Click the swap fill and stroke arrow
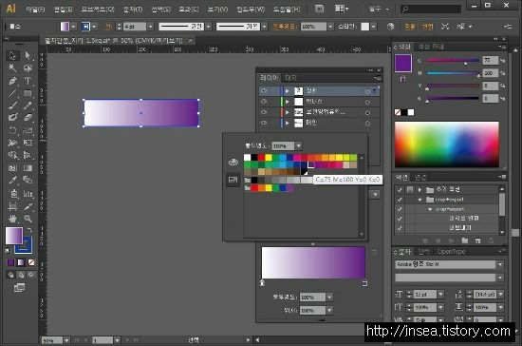522x346 pixels. coord(29,230)
